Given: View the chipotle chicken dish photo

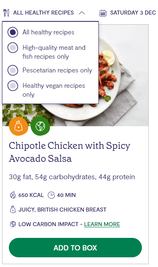Looking at the screenshot, I should coord(124,75).
